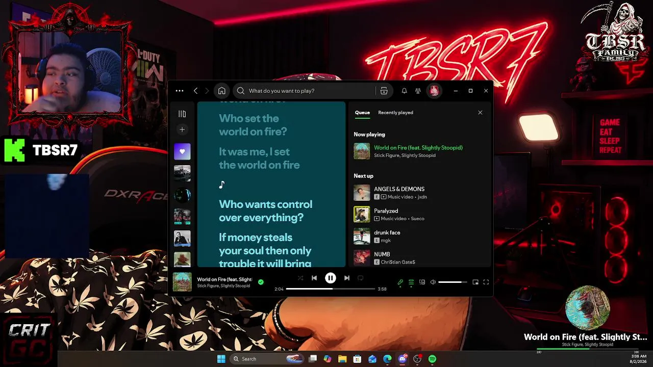Viewport: 653px width, 367px height.
Task: Toggle the lyrics microphone view
Action: (x=400, y=282)
